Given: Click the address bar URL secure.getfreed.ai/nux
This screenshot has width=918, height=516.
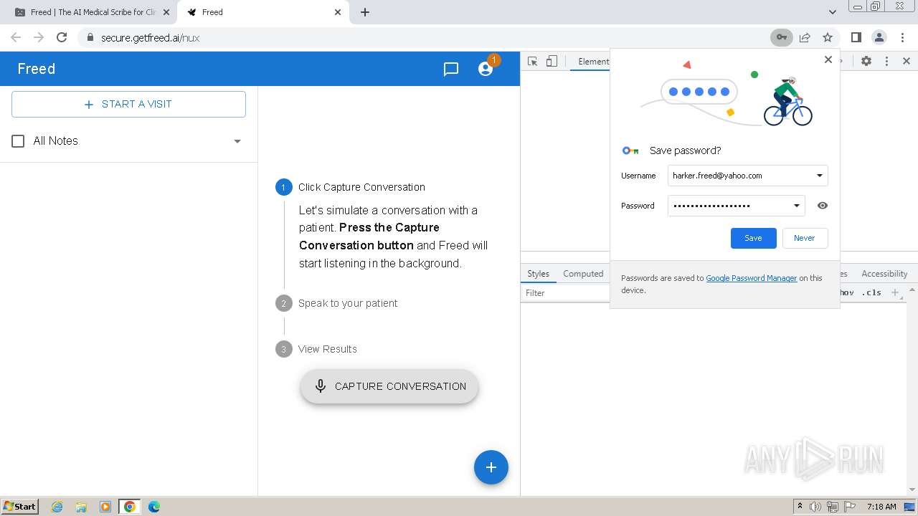Looking at the screenshot, I should pyautogui.click(x=151, y=38).
